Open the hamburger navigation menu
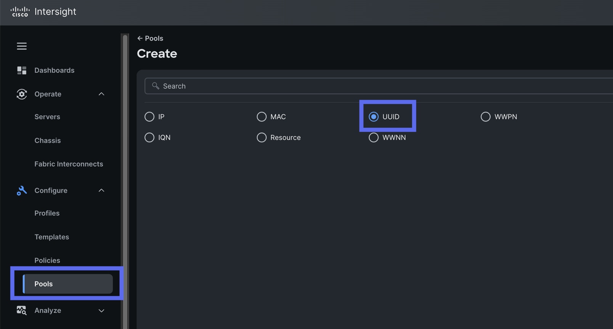The width and height of the screenshot is (613, 329). [22, 46]
